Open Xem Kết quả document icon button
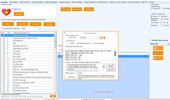This screenshot has width=170, height=100. pyautogui.click(x=158, y=58)
